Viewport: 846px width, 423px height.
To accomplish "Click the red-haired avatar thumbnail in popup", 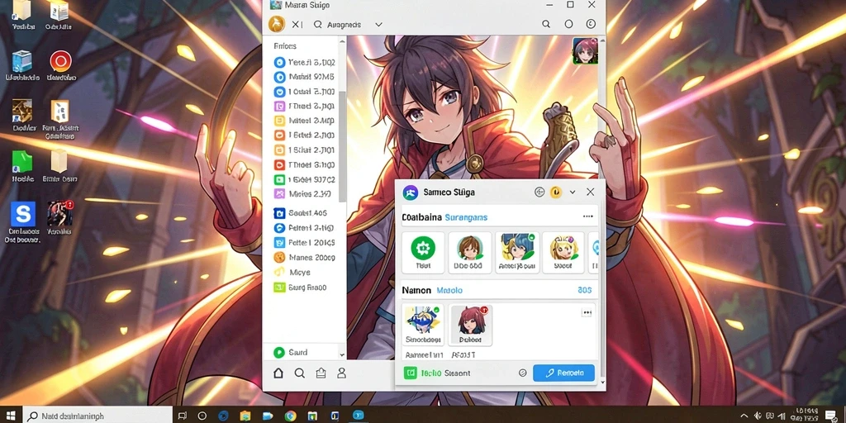I will coord(471,325).
